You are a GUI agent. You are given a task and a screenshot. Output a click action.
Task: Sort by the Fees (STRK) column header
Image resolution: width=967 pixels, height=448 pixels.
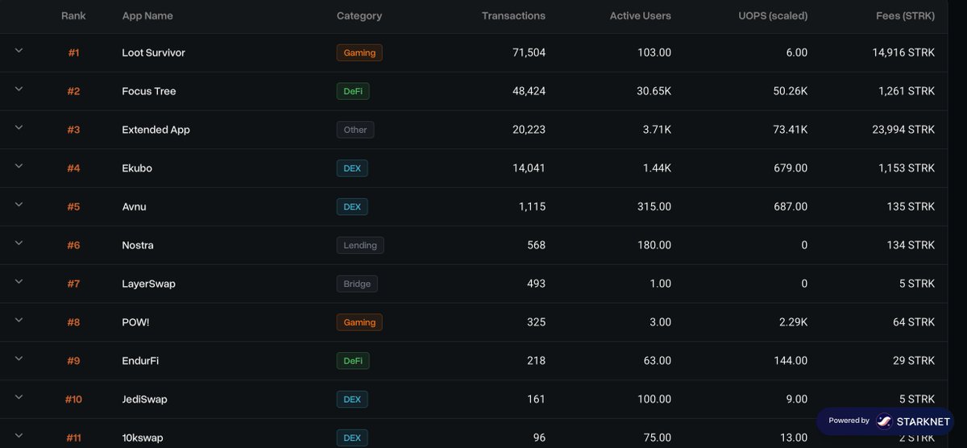coord(906,16)
